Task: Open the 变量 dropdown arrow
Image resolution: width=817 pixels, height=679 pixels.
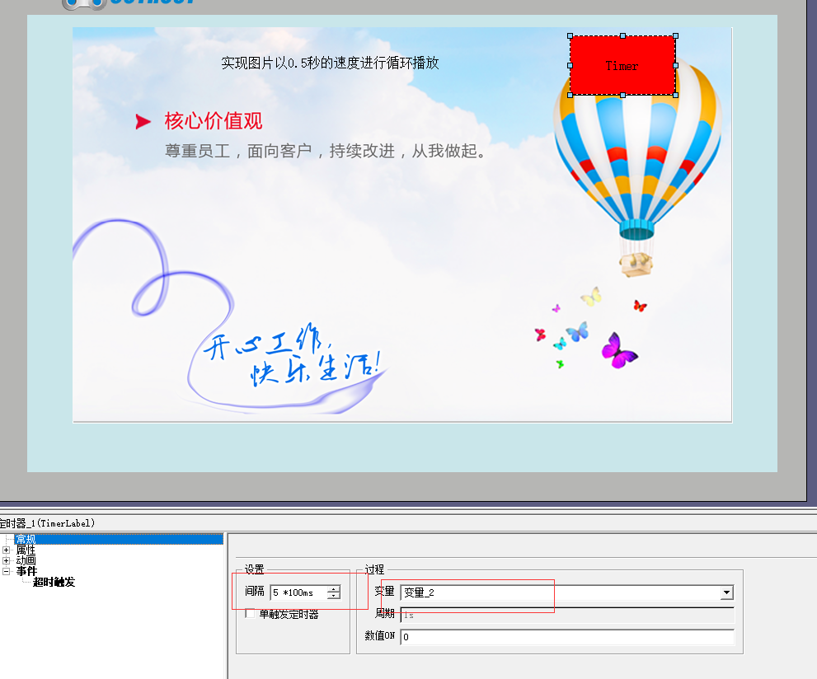Action: tap(727, 592)
